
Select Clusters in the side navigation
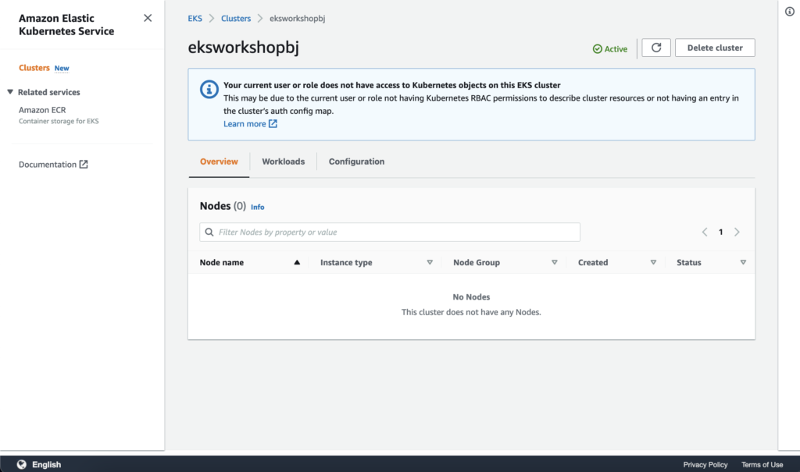click(x=34, y=68)
